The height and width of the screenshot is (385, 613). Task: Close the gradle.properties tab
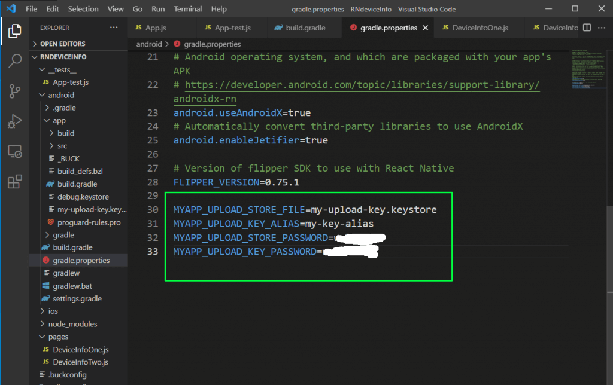click(426, 28)
